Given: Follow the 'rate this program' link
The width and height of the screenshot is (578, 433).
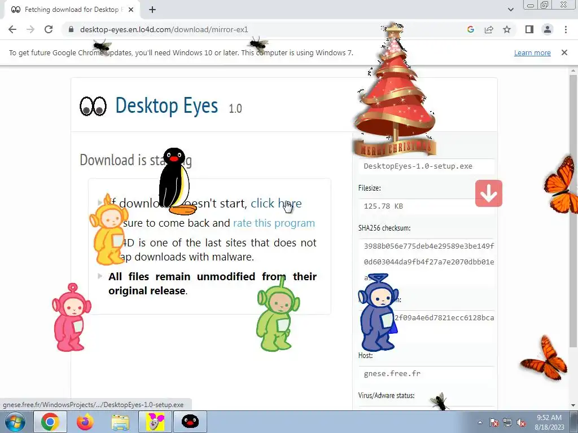Looking at the screenshot, I should pos(274,223).
